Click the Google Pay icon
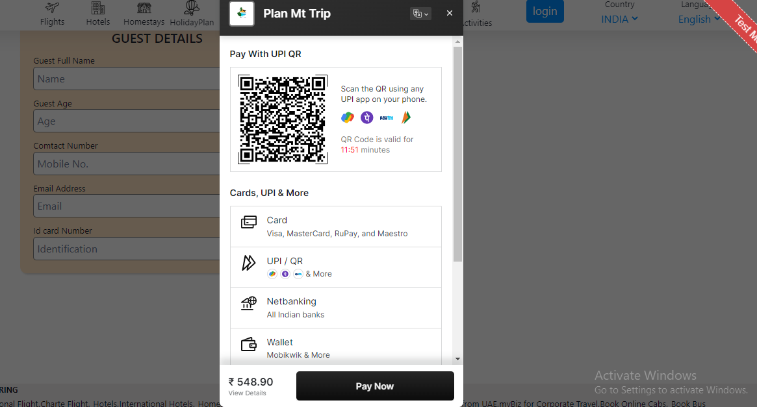The image size is (757, 407). coord(347,117)
